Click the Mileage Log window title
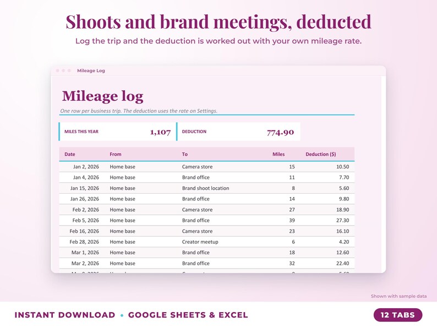 pos(91,70)
